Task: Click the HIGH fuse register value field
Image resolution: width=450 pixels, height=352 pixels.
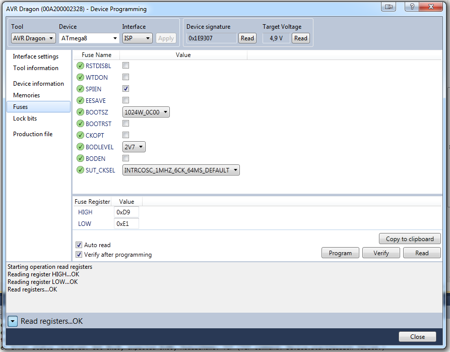Action: tap(126, 212)
